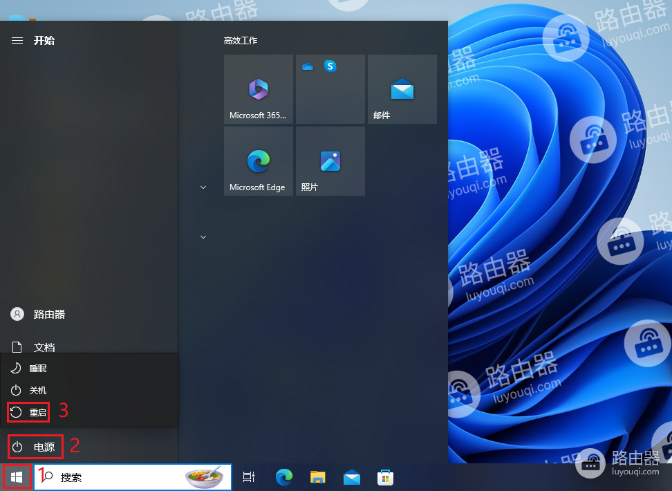The height and width of the screenshot is (491, 672).
Task: Open the Mail (邮件) tile
Action: coord(402,89)
